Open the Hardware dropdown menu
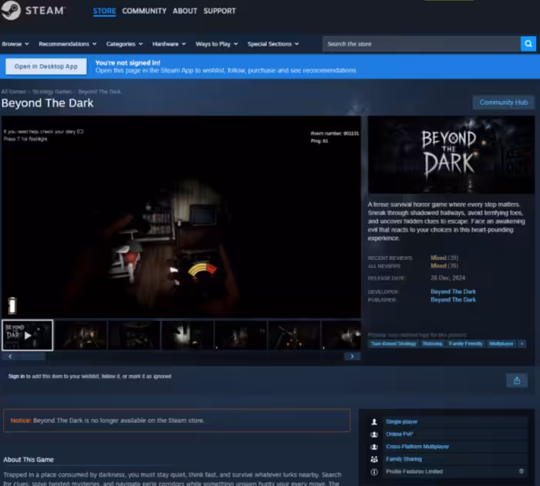Viewport: 540px width, 486px height. click(x=169, y=44)
